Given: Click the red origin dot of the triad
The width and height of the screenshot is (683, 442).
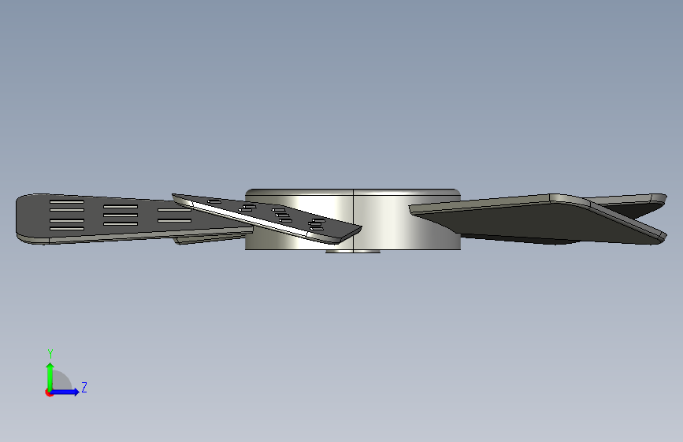Looking at the screenshot, I should click(x=48, y=392).
